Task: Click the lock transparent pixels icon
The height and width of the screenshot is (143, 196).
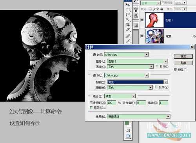Action: point(150,9)
